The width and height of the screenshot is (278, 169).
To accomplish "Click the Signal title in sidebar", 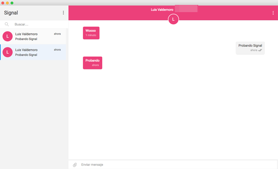I will [11, 13].
